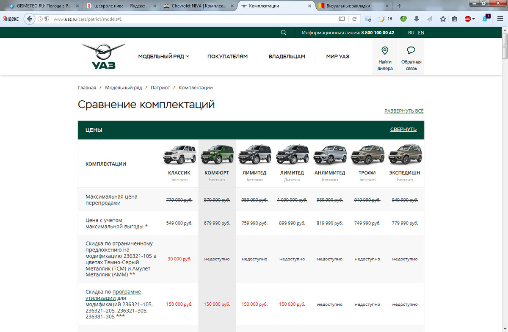Open the Владельцам menu
This screenshot has width=508, height=332.
[287, 56]
